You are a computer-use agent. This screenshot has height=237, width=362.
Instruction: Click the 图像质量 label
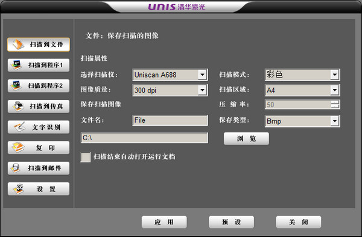[96, 90]
